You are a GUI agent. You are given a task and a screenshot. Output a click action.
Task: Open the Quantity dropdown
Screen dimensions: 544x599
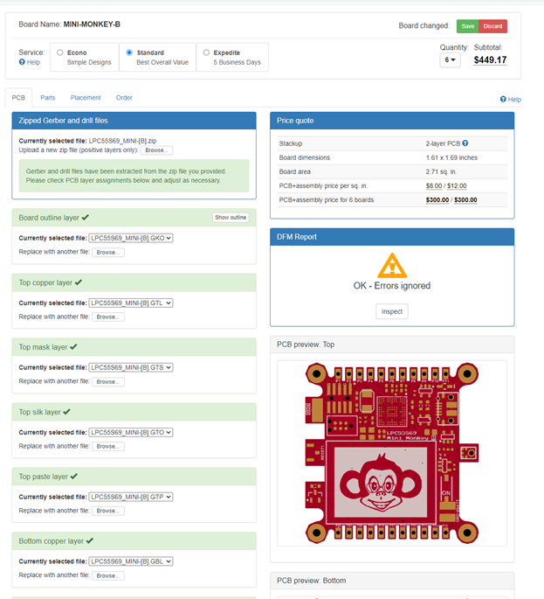pos(450,60)
